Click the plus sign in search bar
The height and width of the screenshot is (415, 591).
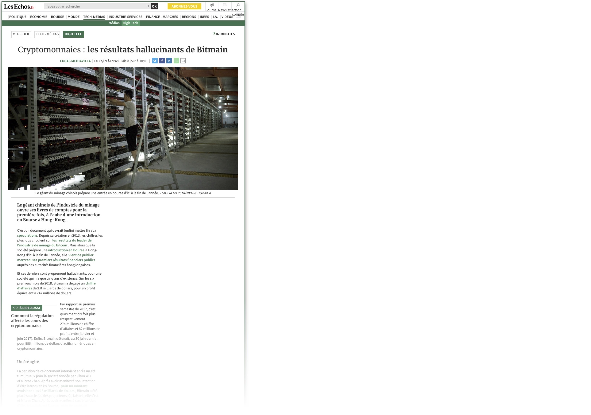[149, 6]
